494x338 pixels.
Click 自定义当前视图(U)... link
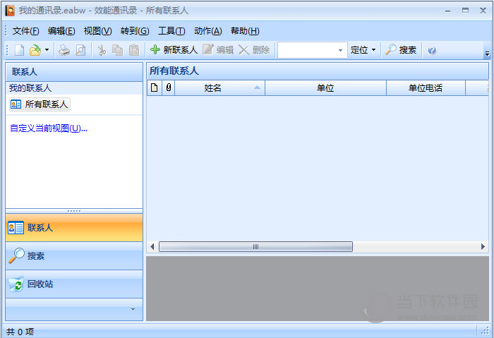(49, 128)
